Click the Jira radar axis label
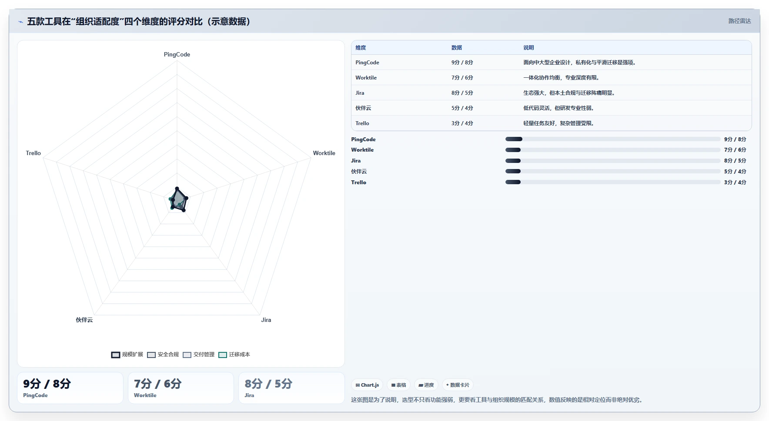This screenshot has width=769, height=421. pyautogui.click(x=266, y=320)
